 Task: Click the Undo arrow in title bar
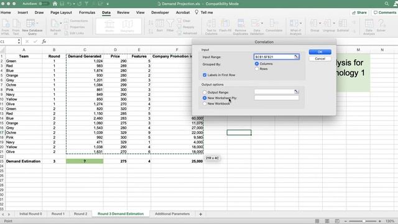(x=69, y=4)
